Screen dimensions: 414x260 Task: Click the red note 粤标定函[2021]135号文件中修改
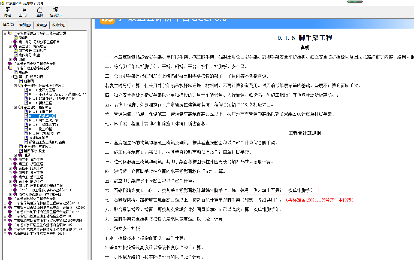(x=320, y=200)
